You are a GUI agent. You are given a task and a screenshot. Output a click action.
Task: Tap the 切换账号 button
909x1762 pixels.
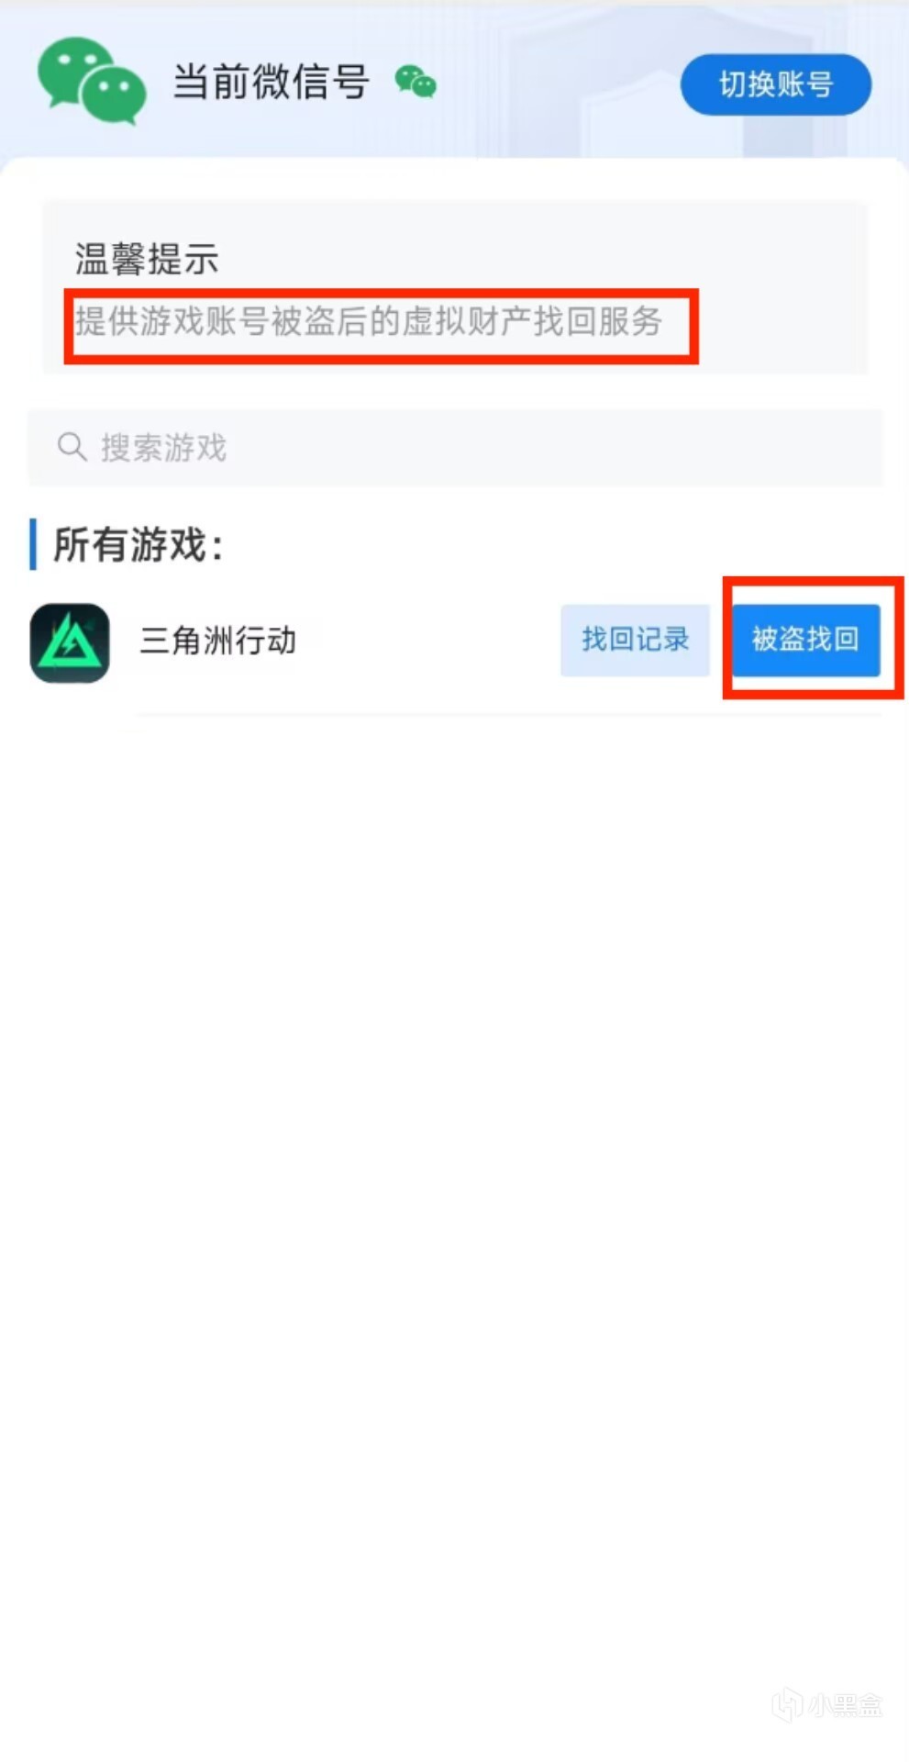pos(776,84)
